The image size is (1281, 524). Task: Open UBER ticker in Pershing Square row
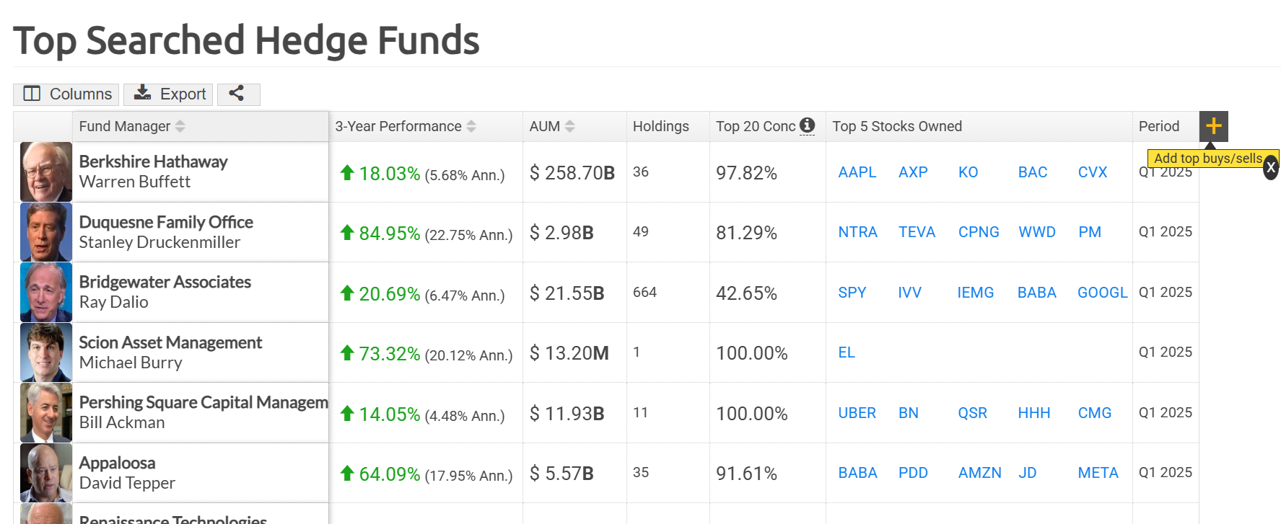click(x=857, y=413)
